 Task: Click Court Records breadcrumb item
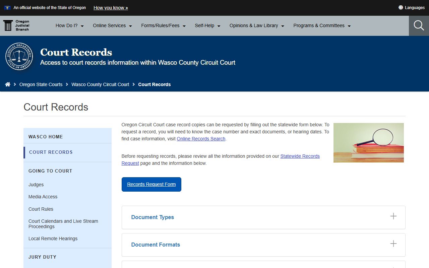click(155, 84)
